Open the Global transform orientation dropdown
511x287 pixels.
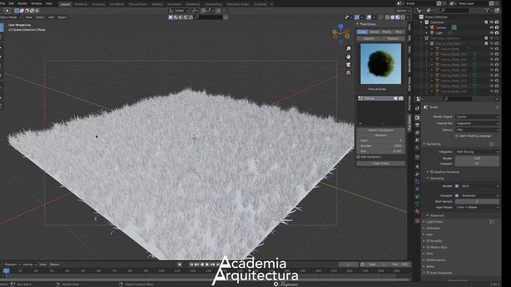[x=179, y=10]
